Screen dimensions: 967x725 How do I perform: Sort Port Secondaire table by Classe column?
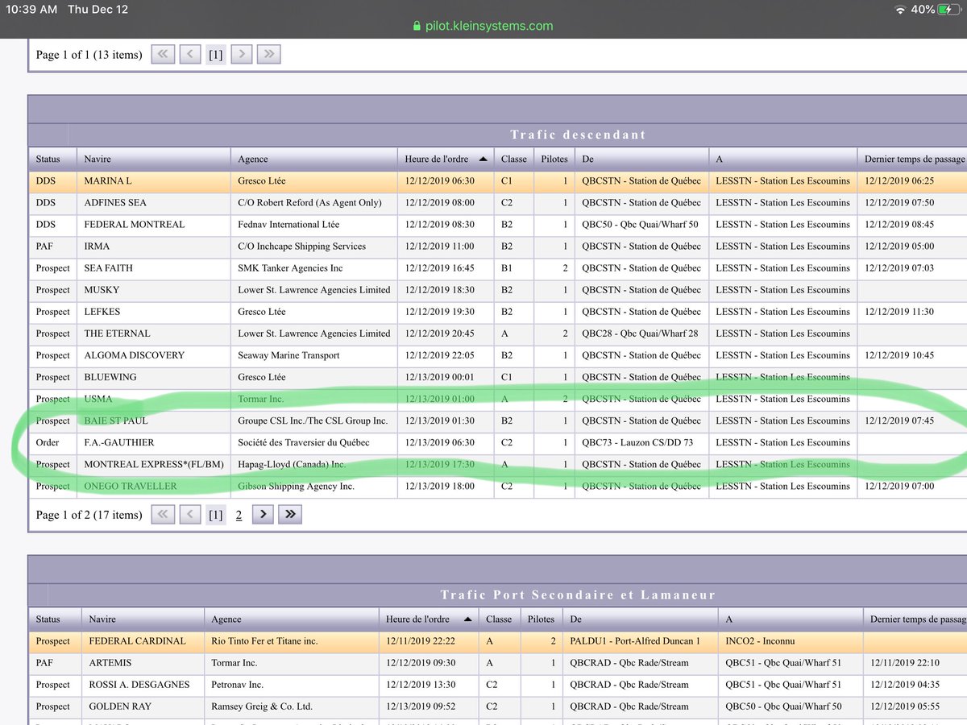tap(499, 619)
